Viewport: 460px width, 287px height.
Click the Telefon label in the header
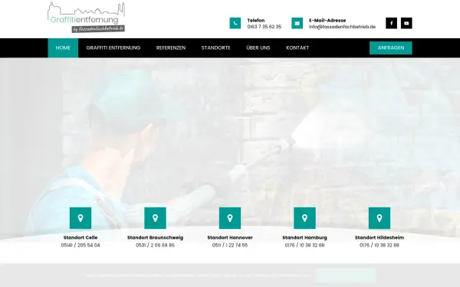(x=256, y=20)
